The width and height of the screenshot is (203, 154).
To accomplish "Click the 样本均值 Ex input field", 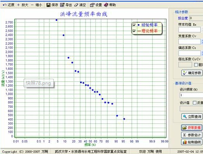I will click(189, 30).
